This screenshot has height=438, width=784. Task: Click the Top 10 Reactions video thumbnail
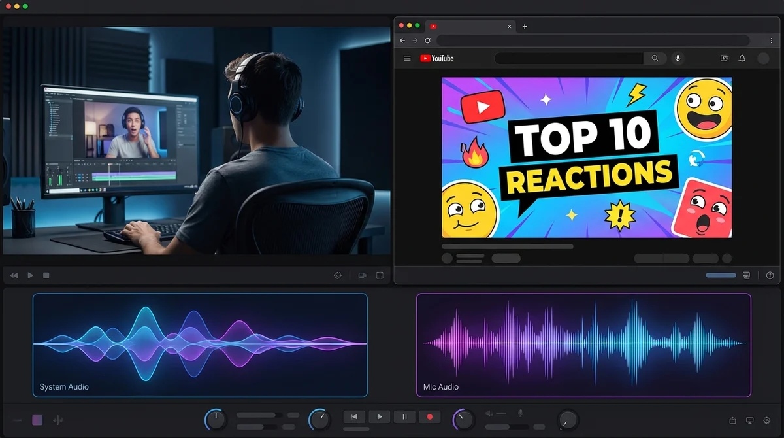587,158
